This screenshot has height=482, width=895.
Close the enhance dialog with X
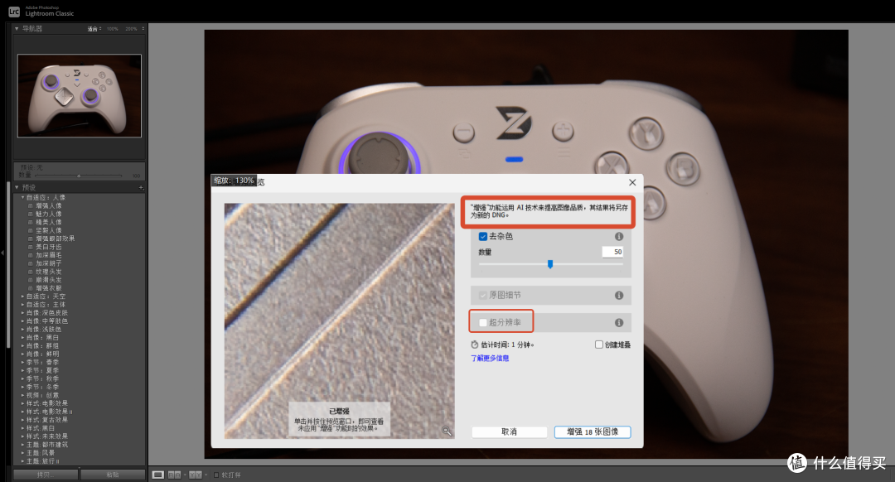[x=632, y=182]
